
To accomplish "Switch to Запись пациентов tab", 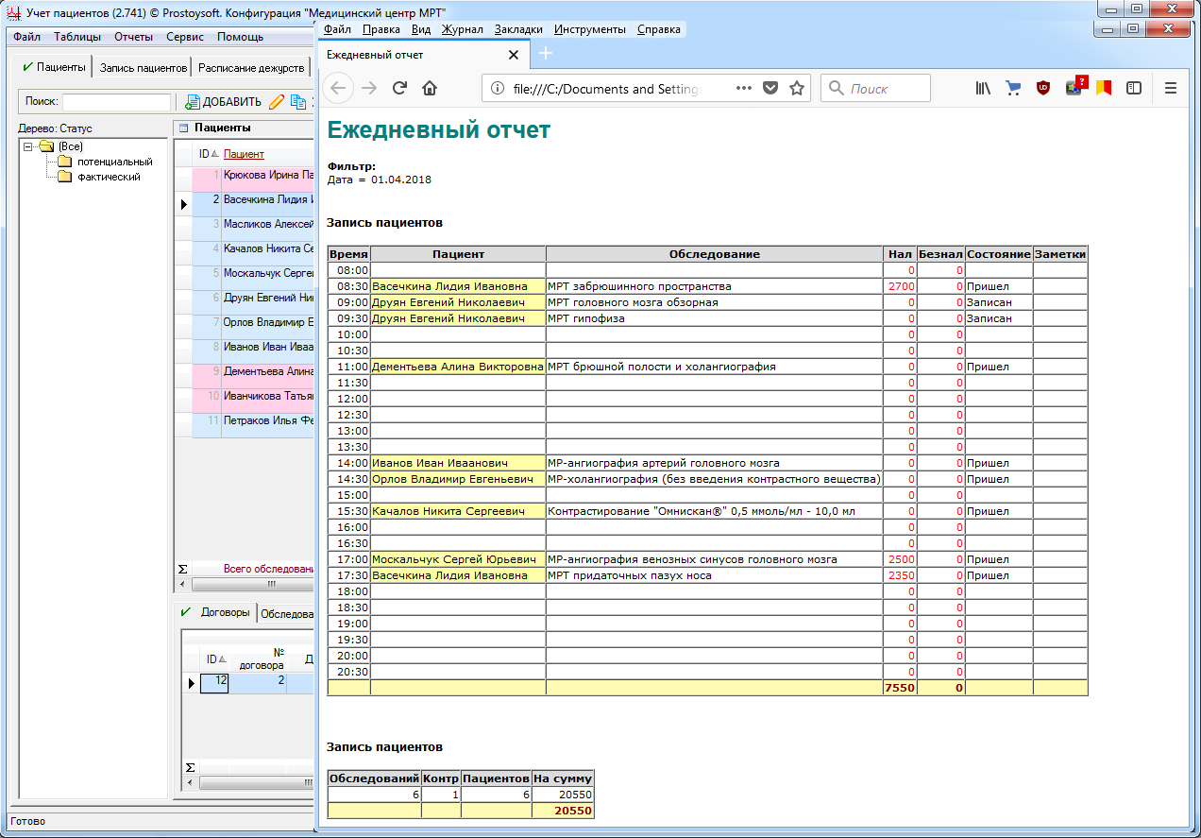I will click(x=143, y=68).
